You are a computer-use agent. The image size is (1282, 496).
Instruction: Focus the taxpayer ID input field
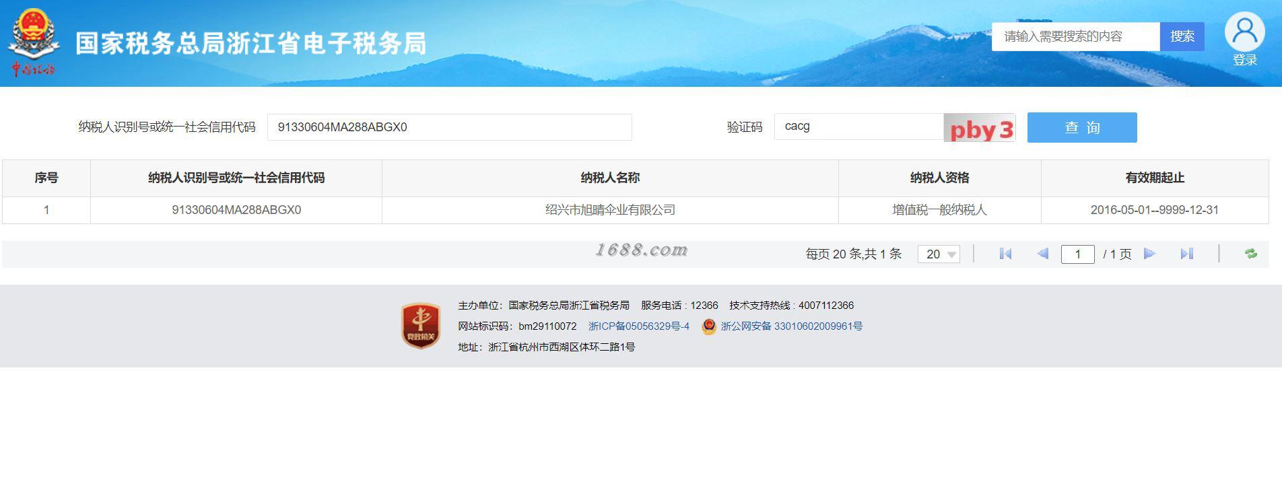tap(450, 127)
